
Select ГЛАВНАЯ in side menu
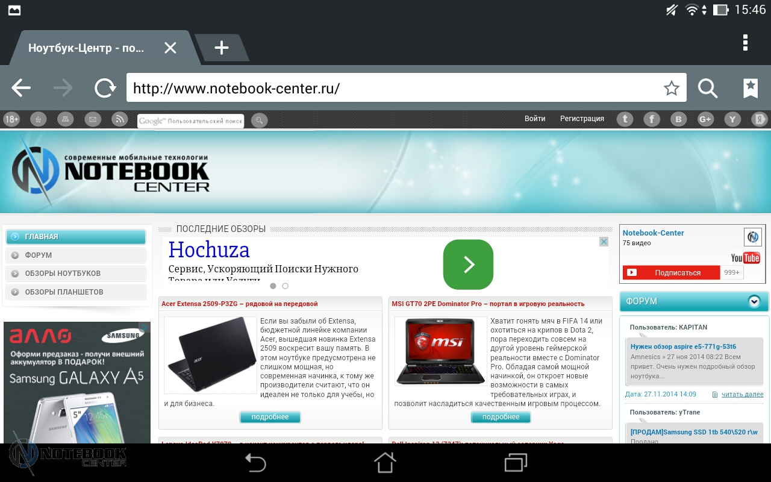click(76, 237)
